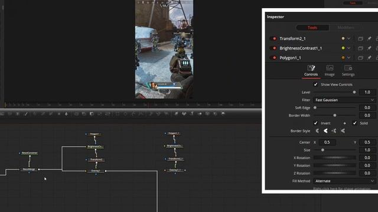Add a Polygon mask from the toolbar
The width and height of the screenshot is (378, 212).
point(133,114)
